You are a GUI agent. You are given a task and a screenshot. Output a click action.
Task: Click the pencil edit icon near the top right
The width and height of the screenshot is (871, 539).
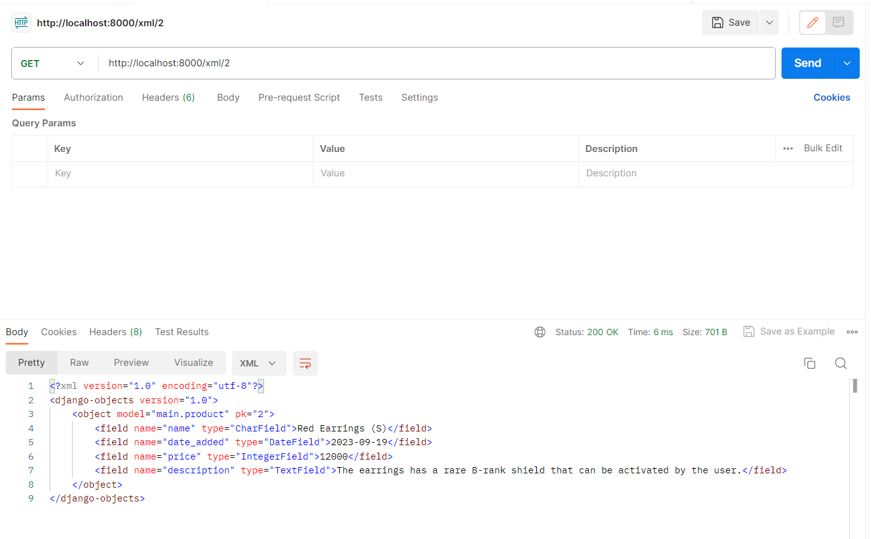(x=812, y=23)
